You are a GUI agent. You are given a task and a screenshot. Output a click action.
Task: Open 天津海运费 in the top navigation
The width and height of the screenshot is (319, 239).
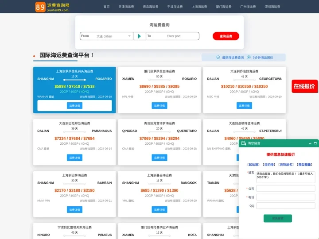tap(126, 7)
